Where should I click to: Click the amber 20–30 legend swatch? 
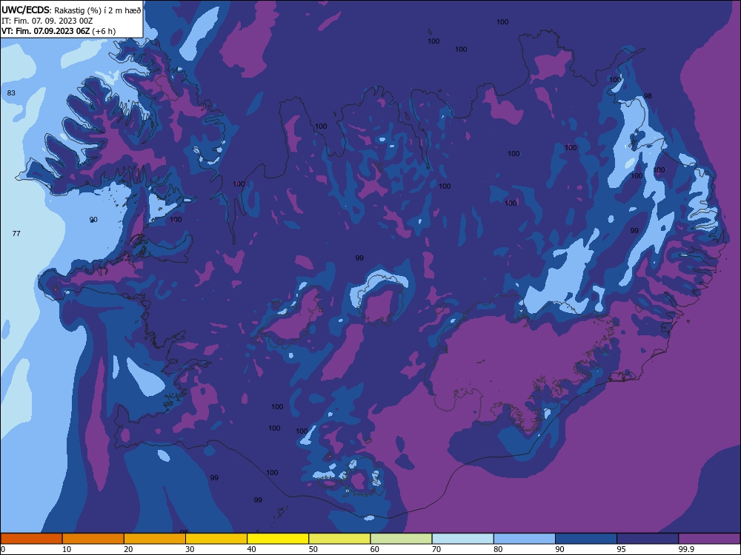155,539
